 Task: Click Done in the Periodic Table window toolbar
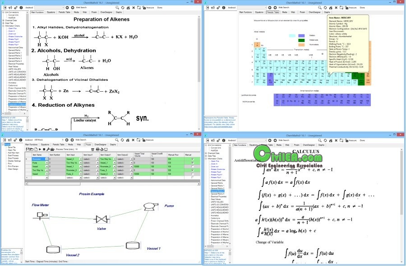click(x=362, y=8)
